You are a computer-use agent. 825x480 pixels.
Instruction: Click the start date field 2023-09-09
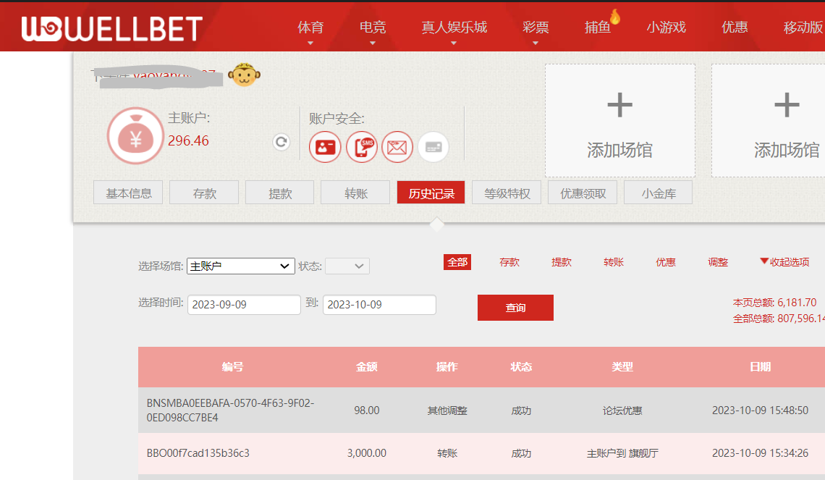click(244, 305)
